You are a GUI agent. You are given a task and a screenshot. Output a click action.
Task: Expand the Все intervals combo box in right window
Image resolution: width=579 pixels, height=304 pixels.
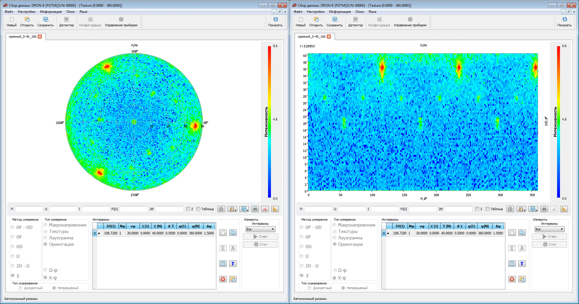pos(549,229)
